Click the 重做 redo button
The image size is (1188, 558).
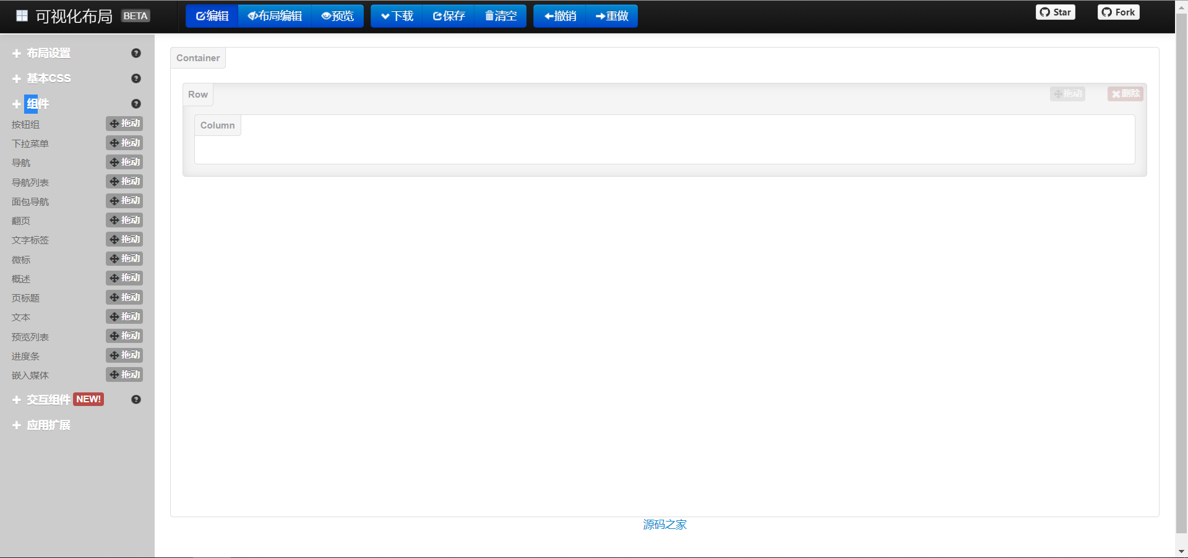point(611,16)
